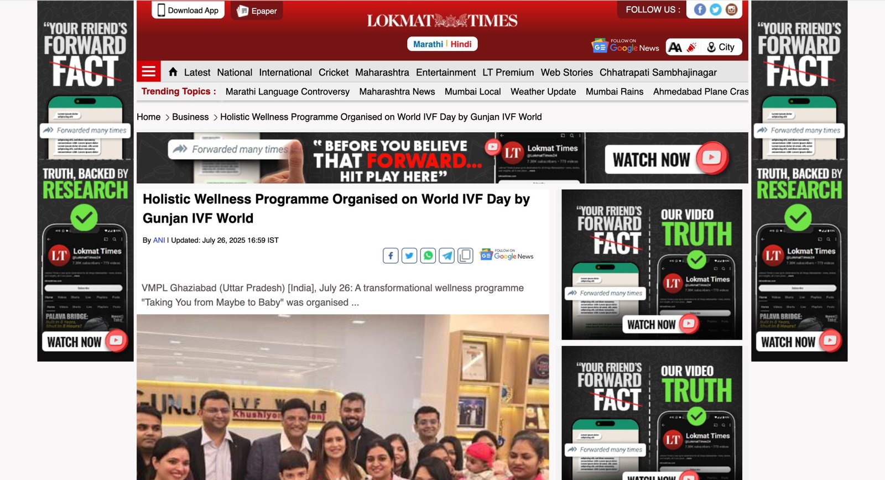Image resolution: width=885 pixels, height=480 pixels.
Task: Open the Cricket section
Action: (334, 72)
